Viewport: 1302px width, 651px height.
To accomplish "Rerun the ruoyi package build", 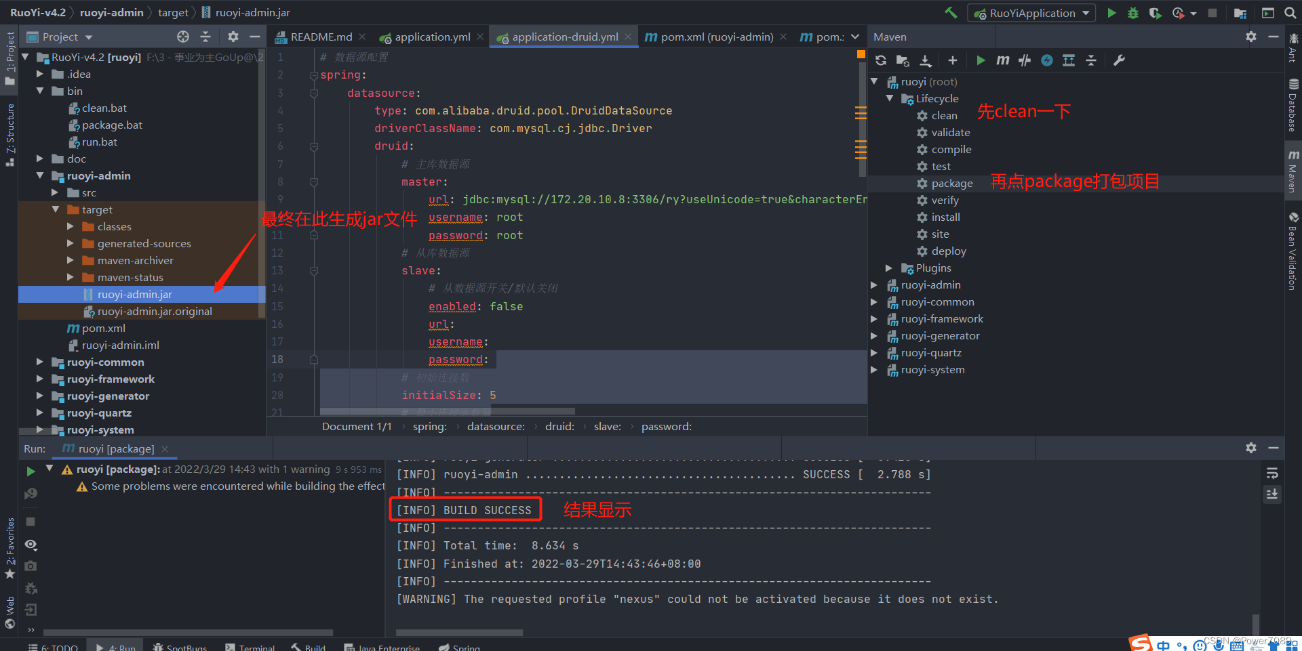I will (31, 471).
